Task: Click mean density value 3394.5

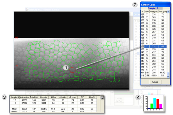Action: 44,109
